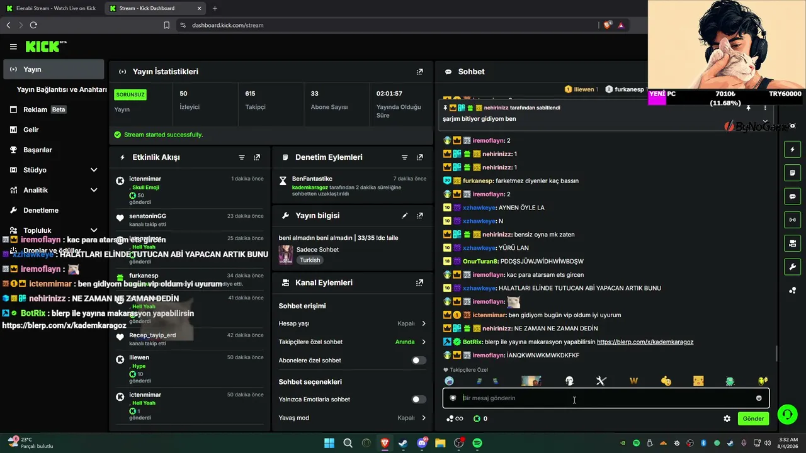Click the Turkish language tag
806x453 pixels.
click(310, 260)
